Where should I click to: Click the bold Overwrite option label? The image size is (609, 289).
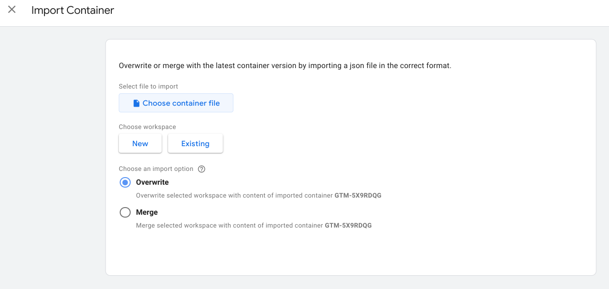(152, 182)
